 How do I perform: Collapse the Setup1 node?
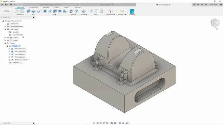coord(7,46)
